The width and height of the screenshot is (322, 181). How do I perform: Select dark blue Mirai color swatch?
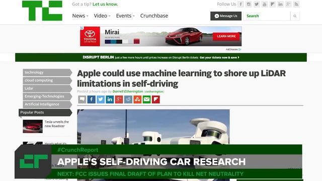click(108, 42)
